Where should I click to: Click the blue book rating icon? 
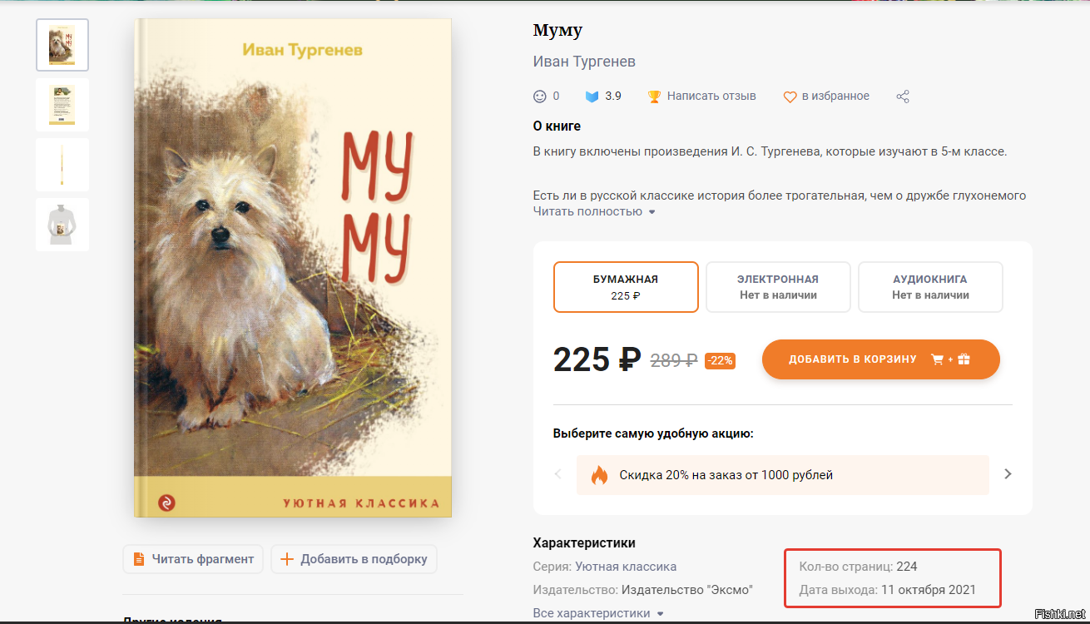pos(592,97)
